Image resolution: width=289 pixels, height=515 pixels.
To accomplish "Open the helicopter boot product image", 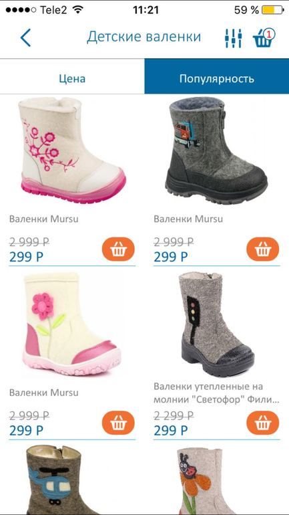I will pos(54,480).
